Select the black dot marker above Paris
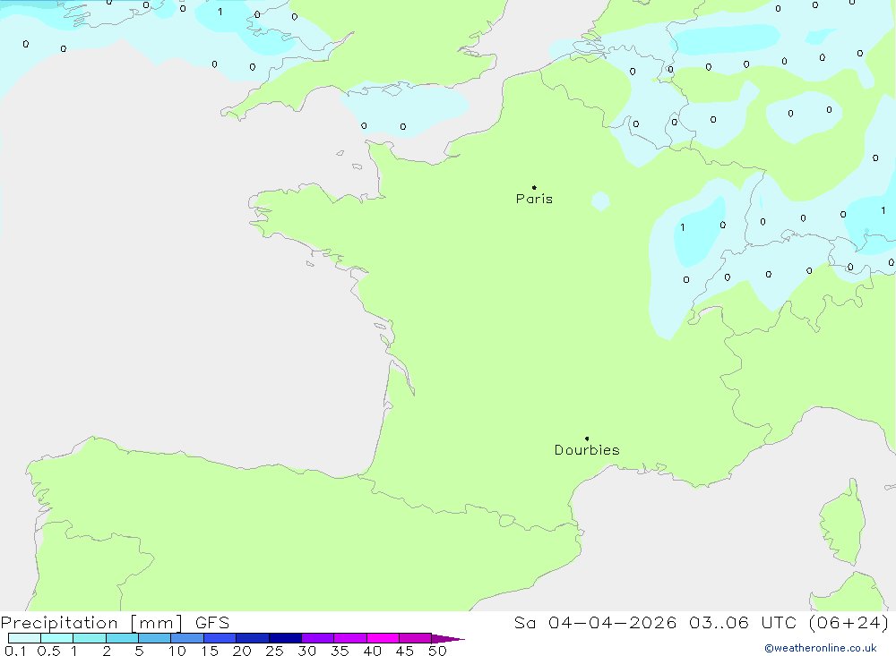The image size is (896, 656). pyautogui.click(x=534, y=187)
